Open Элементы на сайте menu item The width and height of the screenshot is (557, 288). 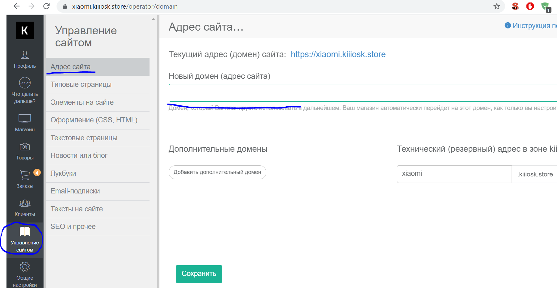click(x=98, y=102)
